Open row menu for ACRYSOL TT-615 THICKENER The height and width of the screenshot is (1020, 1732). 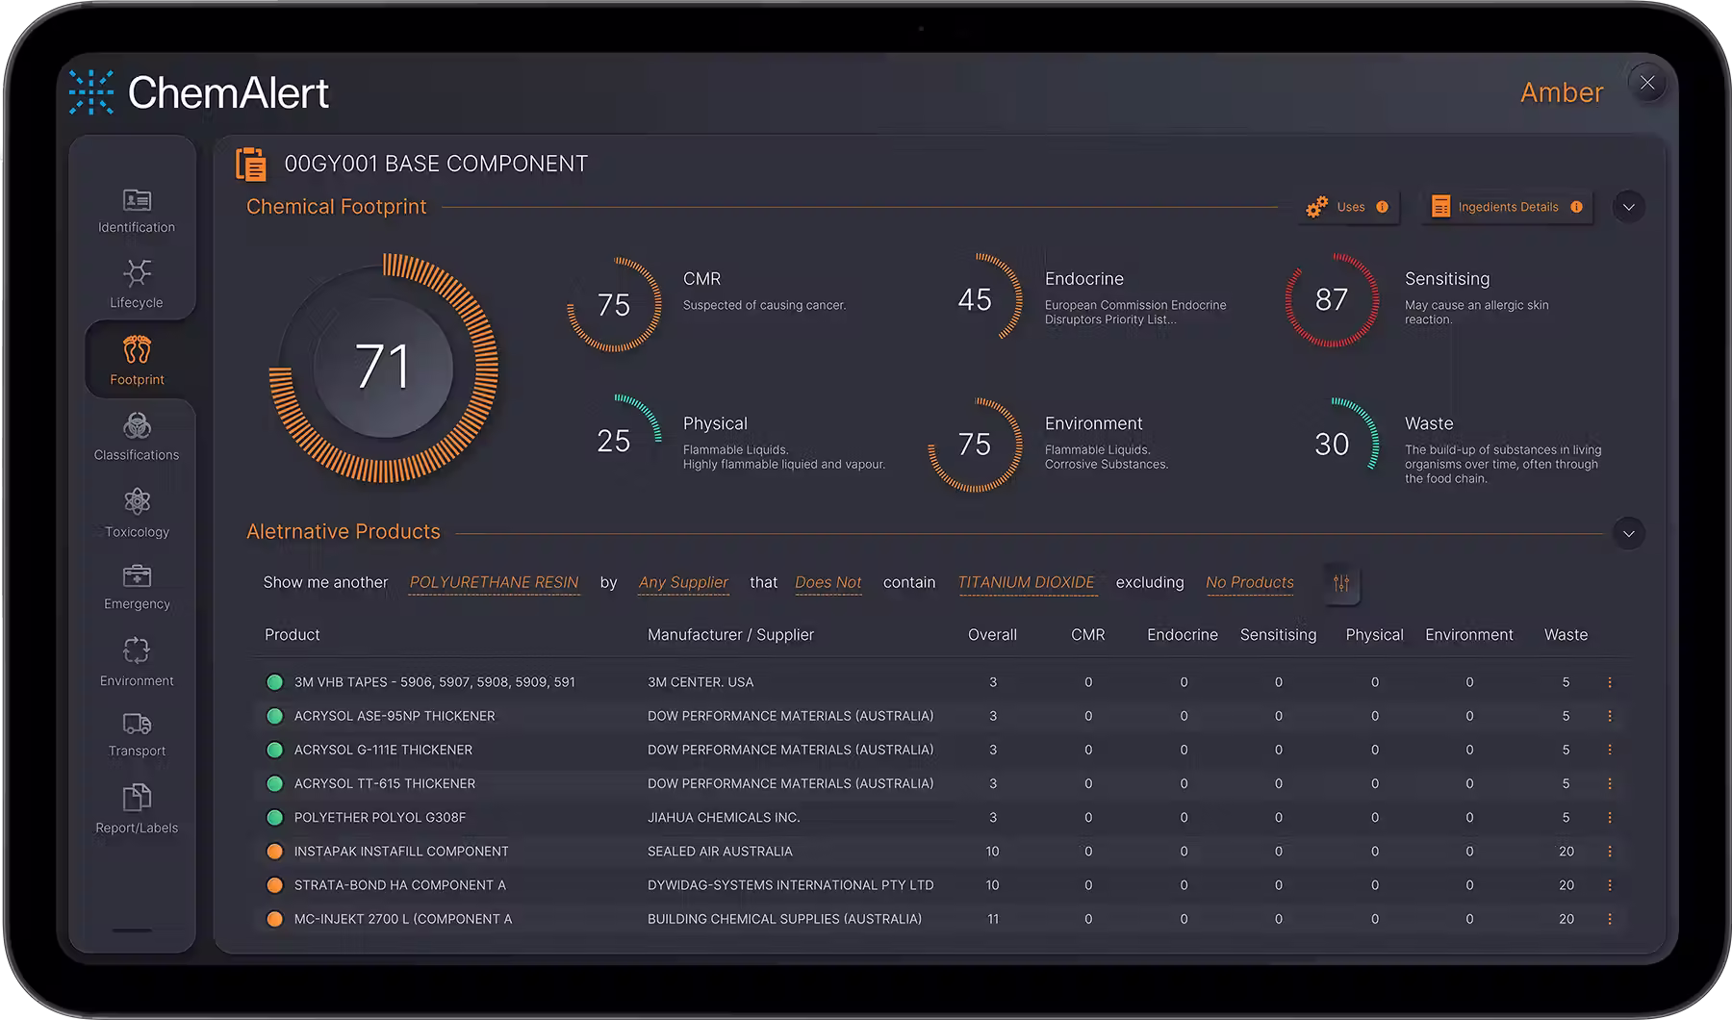pyautogui.click(x=1610, y=783)
